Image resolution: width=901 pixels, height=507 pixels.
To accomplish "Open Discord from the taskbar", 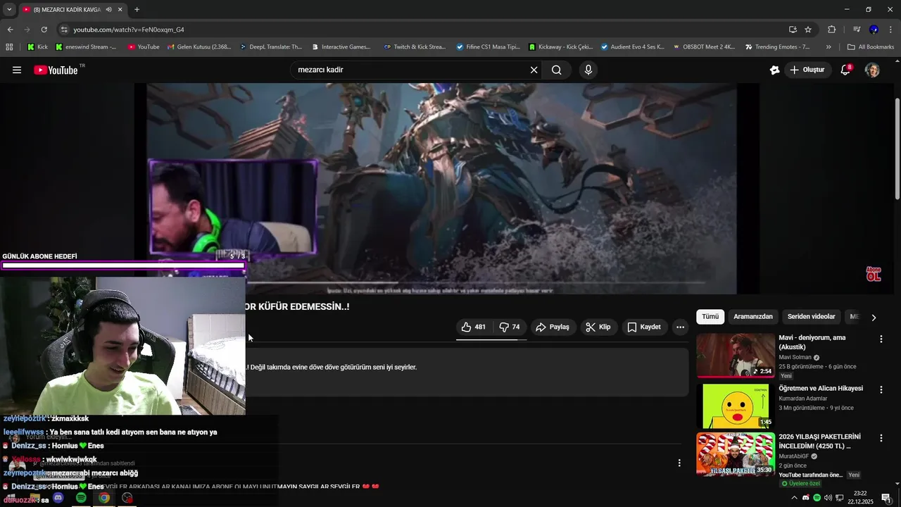I will (x=58, y=498).
